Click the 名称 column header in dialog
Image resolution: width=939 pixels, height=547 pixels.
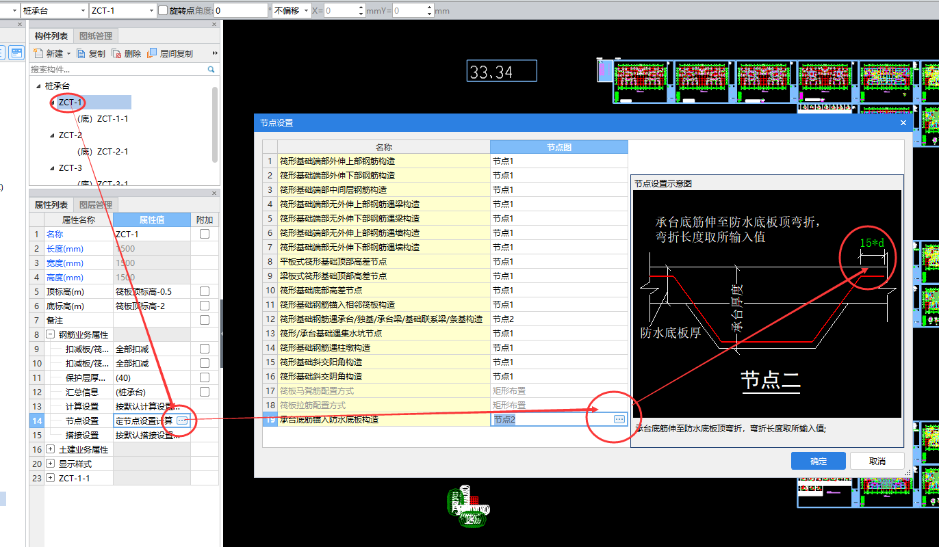pyautogui.click(x=384, y=147)
